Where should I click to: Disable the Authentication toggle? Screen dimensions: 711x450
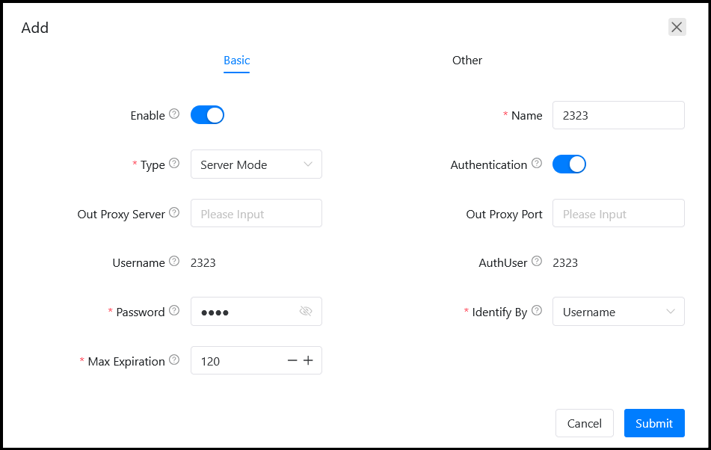[x=569, y=164]
